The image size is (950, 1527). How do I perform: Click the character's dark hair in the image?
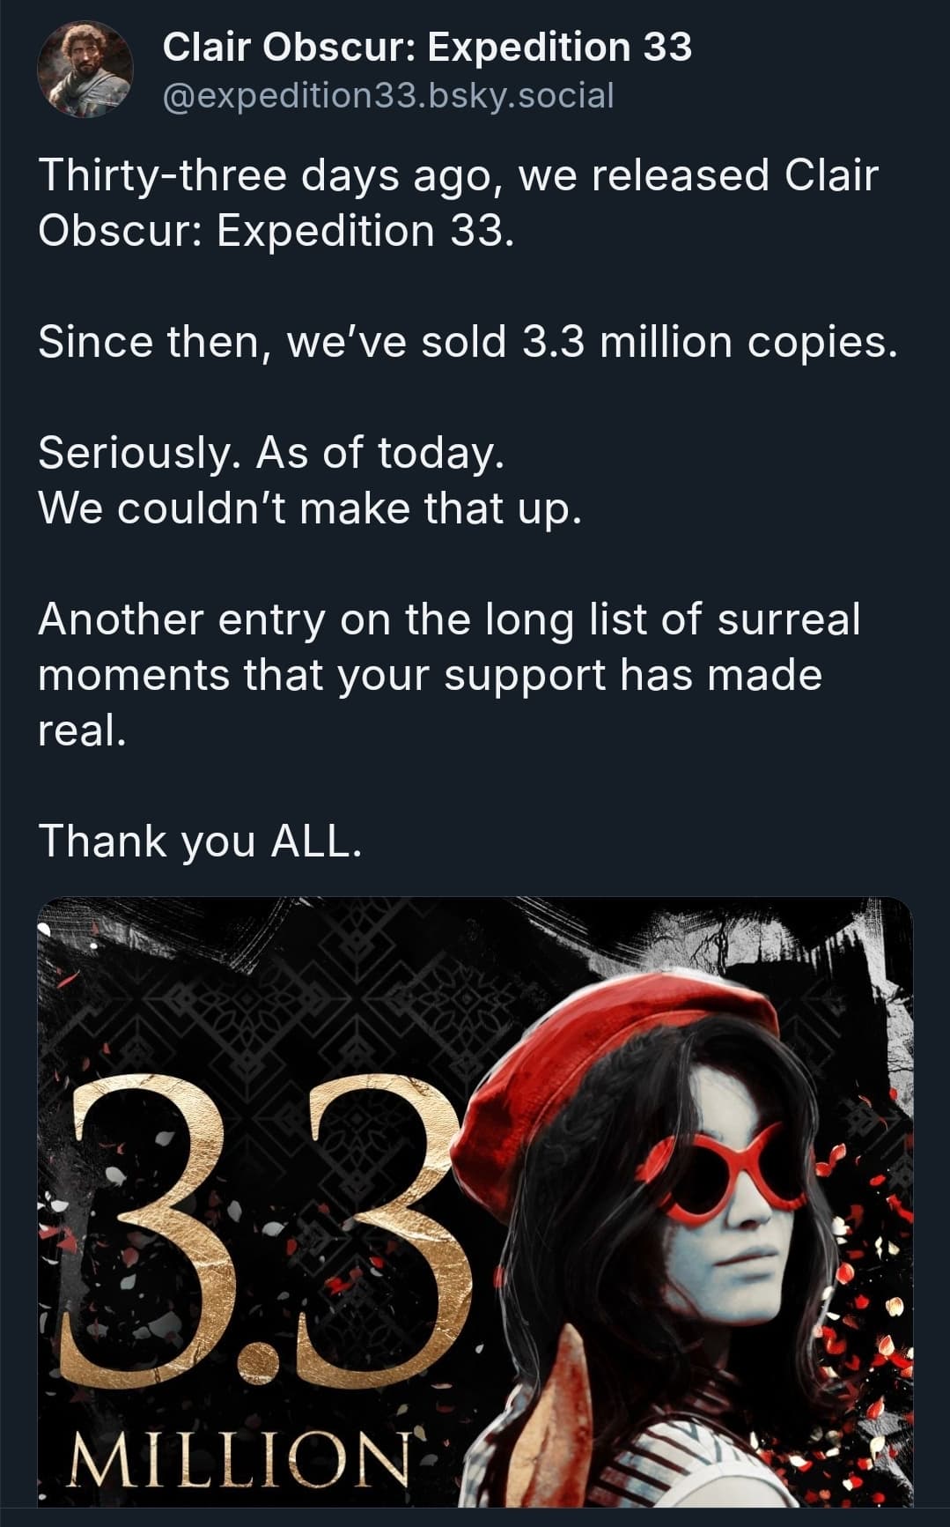[x=563, y=1278]
